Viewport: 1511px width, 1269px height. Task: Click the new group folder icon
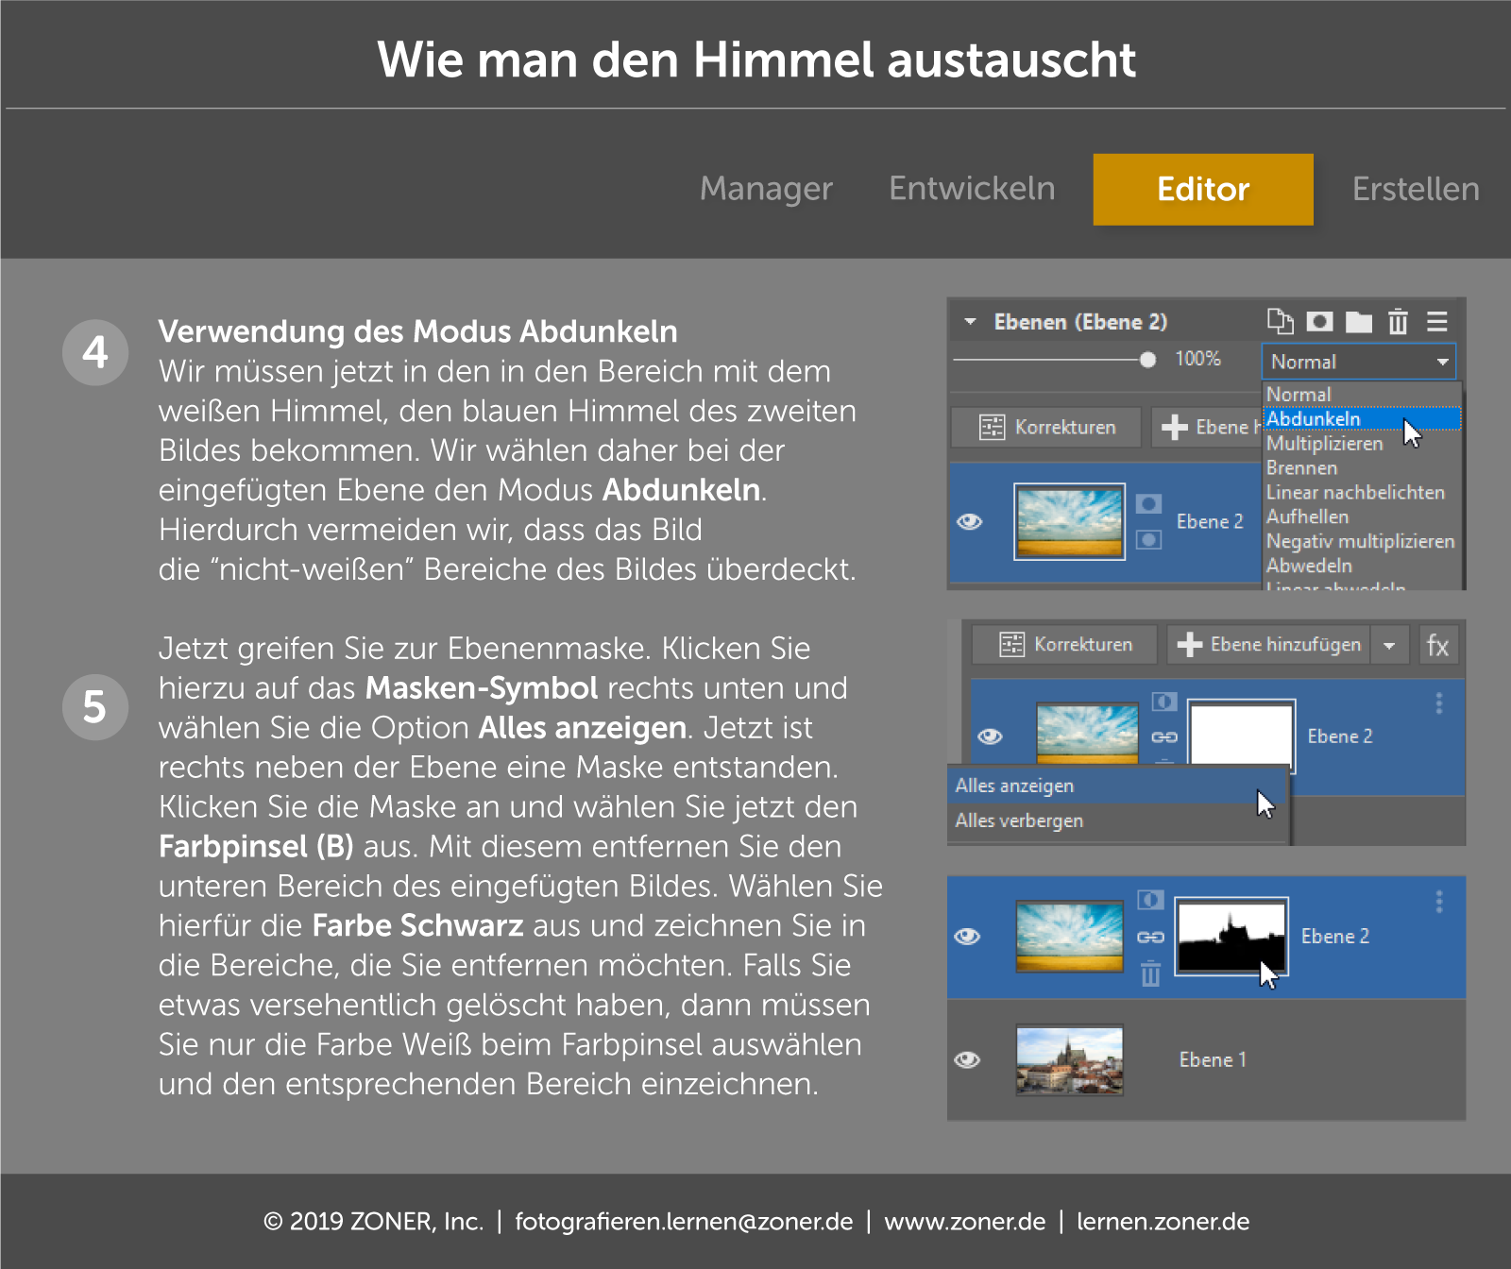[x=1358, y=321]
